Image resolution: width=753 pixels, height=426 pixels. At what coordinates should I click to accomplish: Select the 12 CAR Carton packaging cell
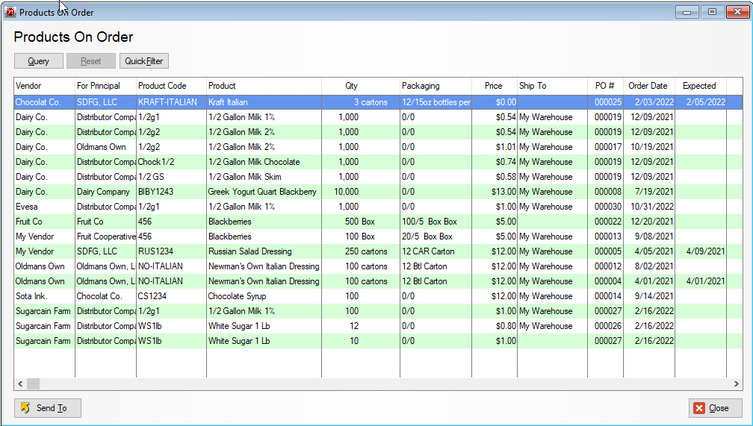436,251
